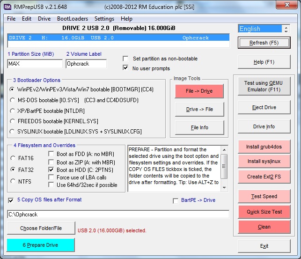Toggle Set partition as non-bootable checkbox
Screen dimensions: 301x259
pyautogui.click(x=125, y=59)
